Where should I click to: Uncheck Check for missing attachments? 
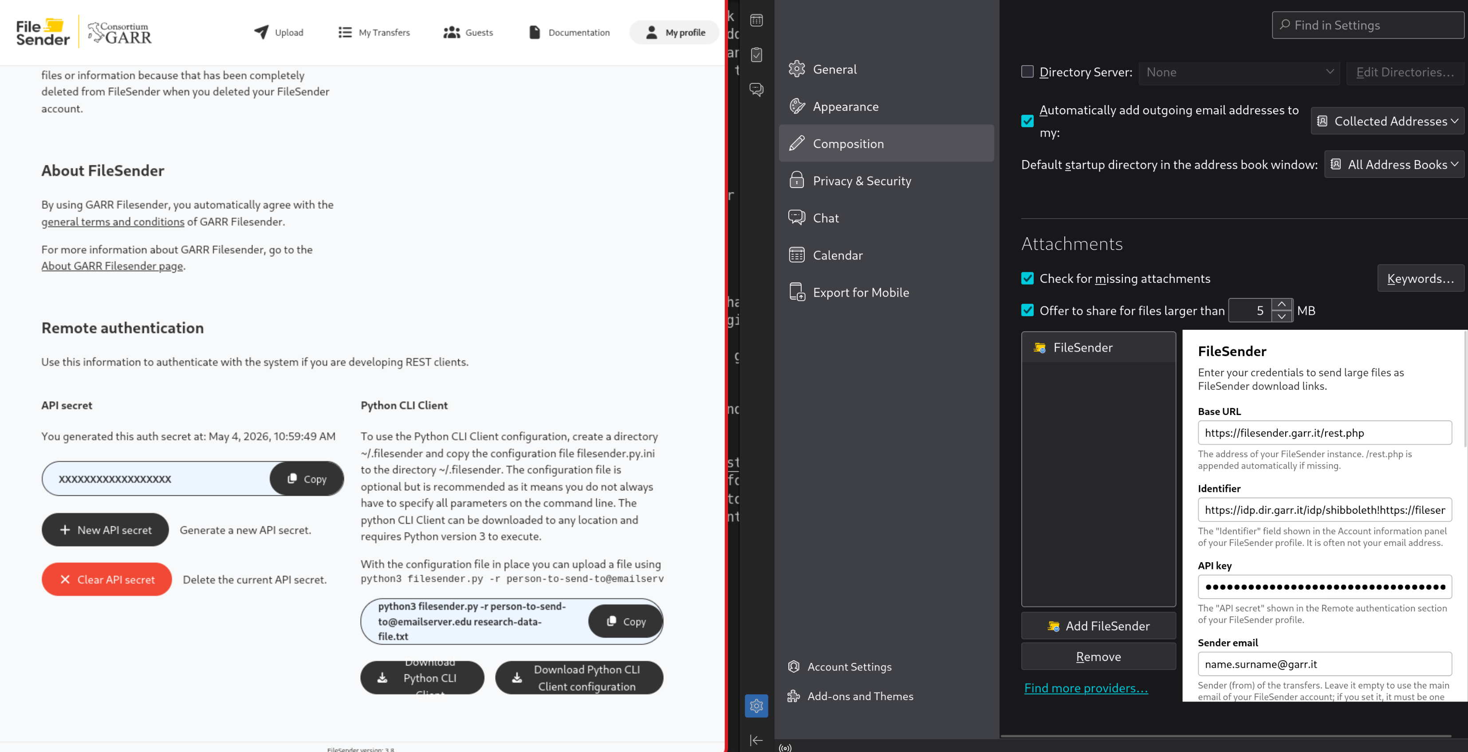click(x=1027, y=278)
